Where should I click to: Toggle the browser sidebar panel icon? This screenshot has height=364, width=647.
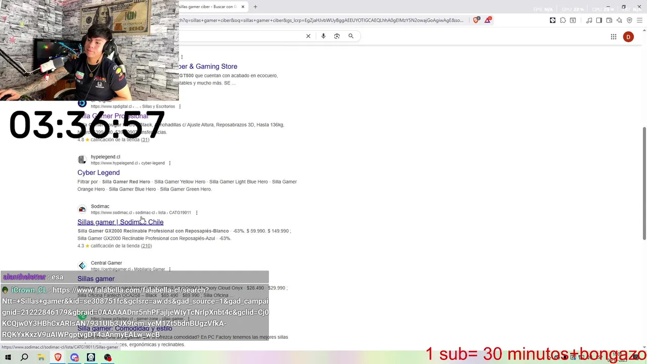(599, 20)
